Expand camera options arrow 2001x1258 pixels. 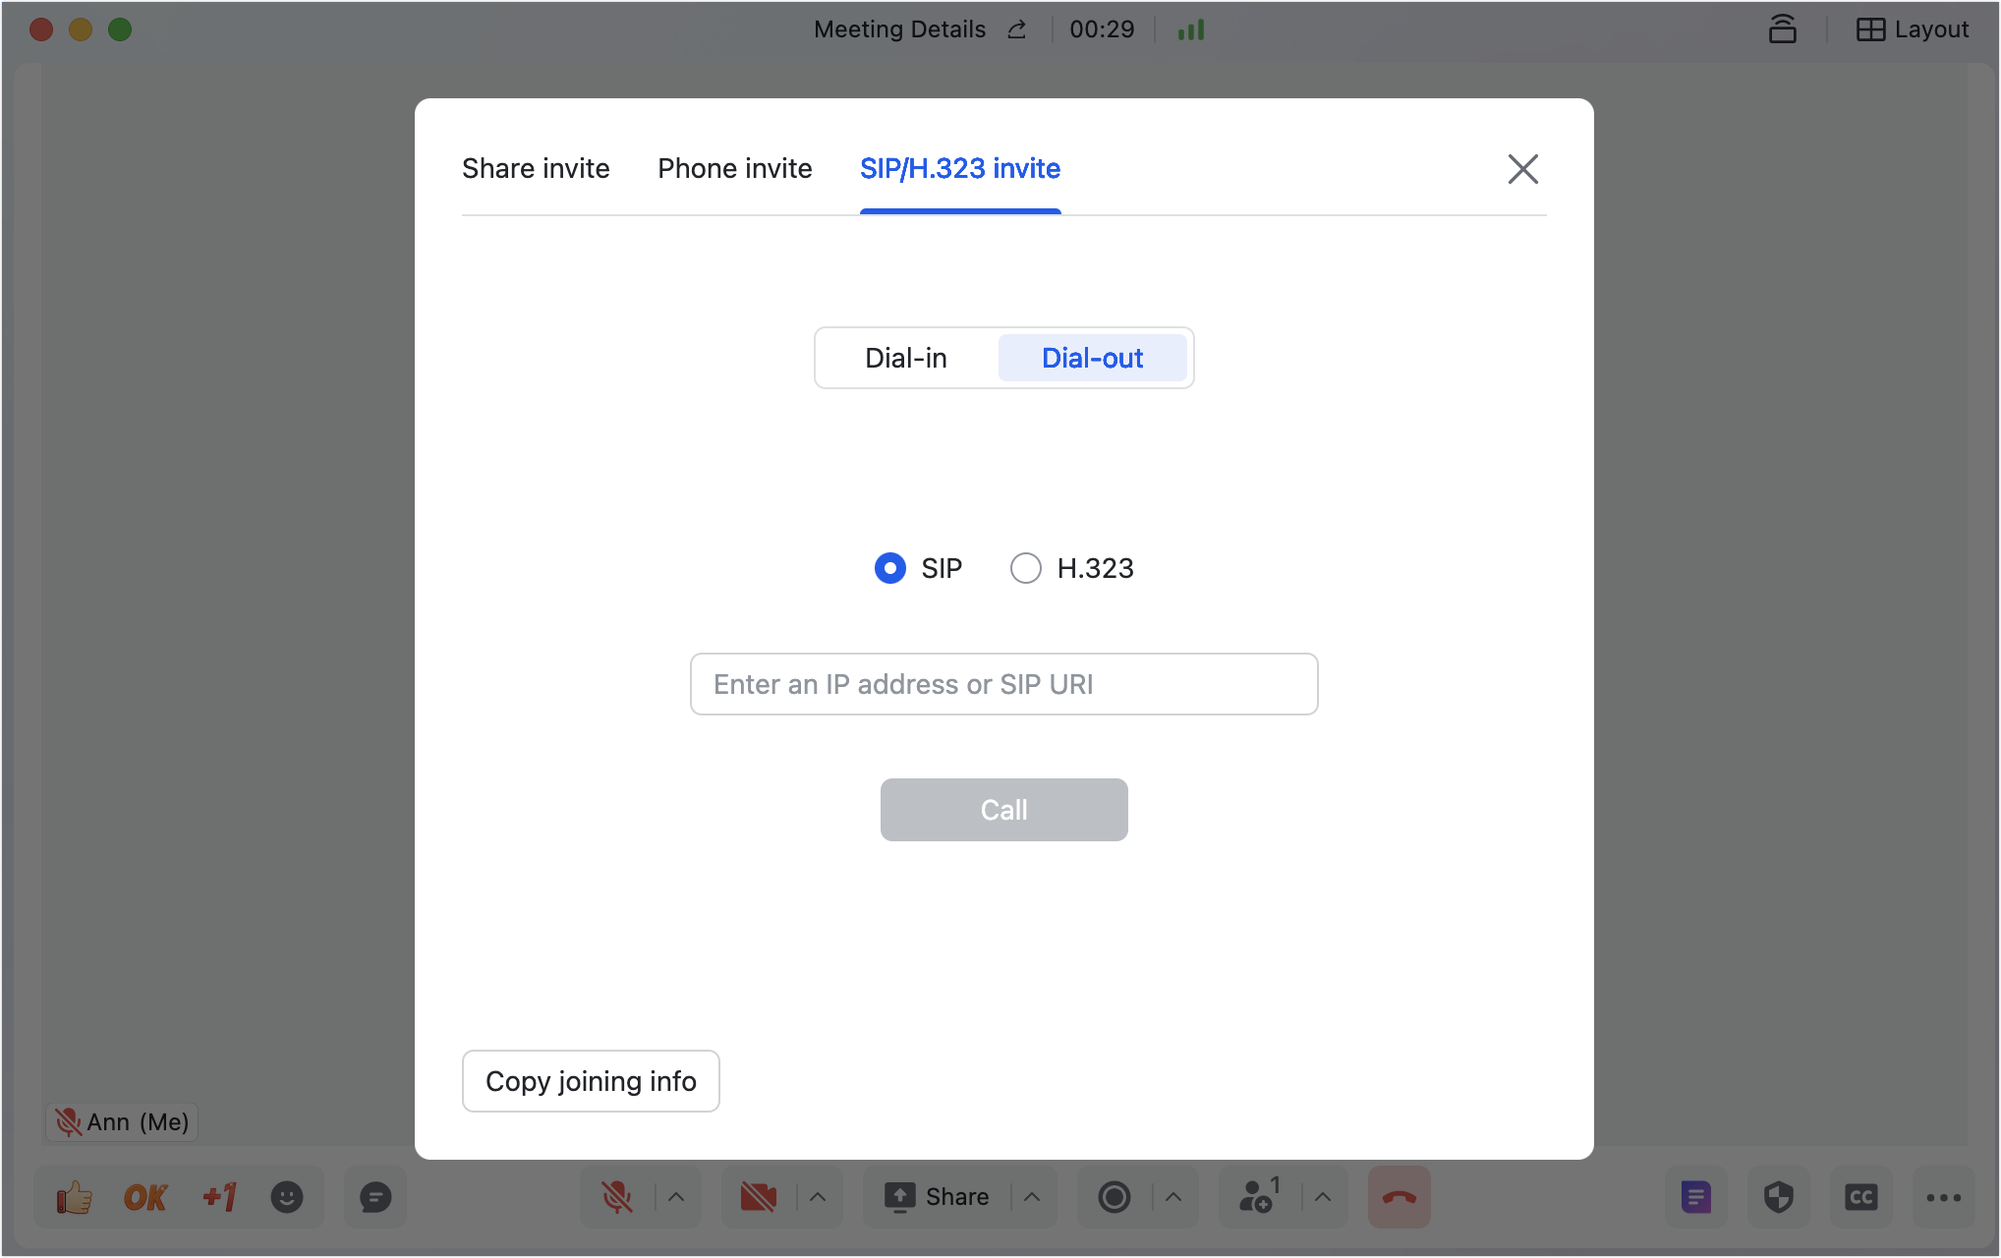coord(818,1197)
